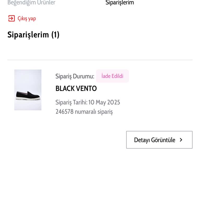Click the "numaralı sipariş" text
This screenshot has width=200, height=200.
coord(94,112)
